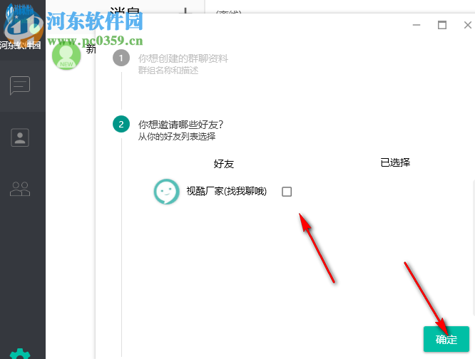The width and height of the screenshot is (475, 359).
Task: Open the contacts icon in sidebar
Action: (x=20, y=137)
